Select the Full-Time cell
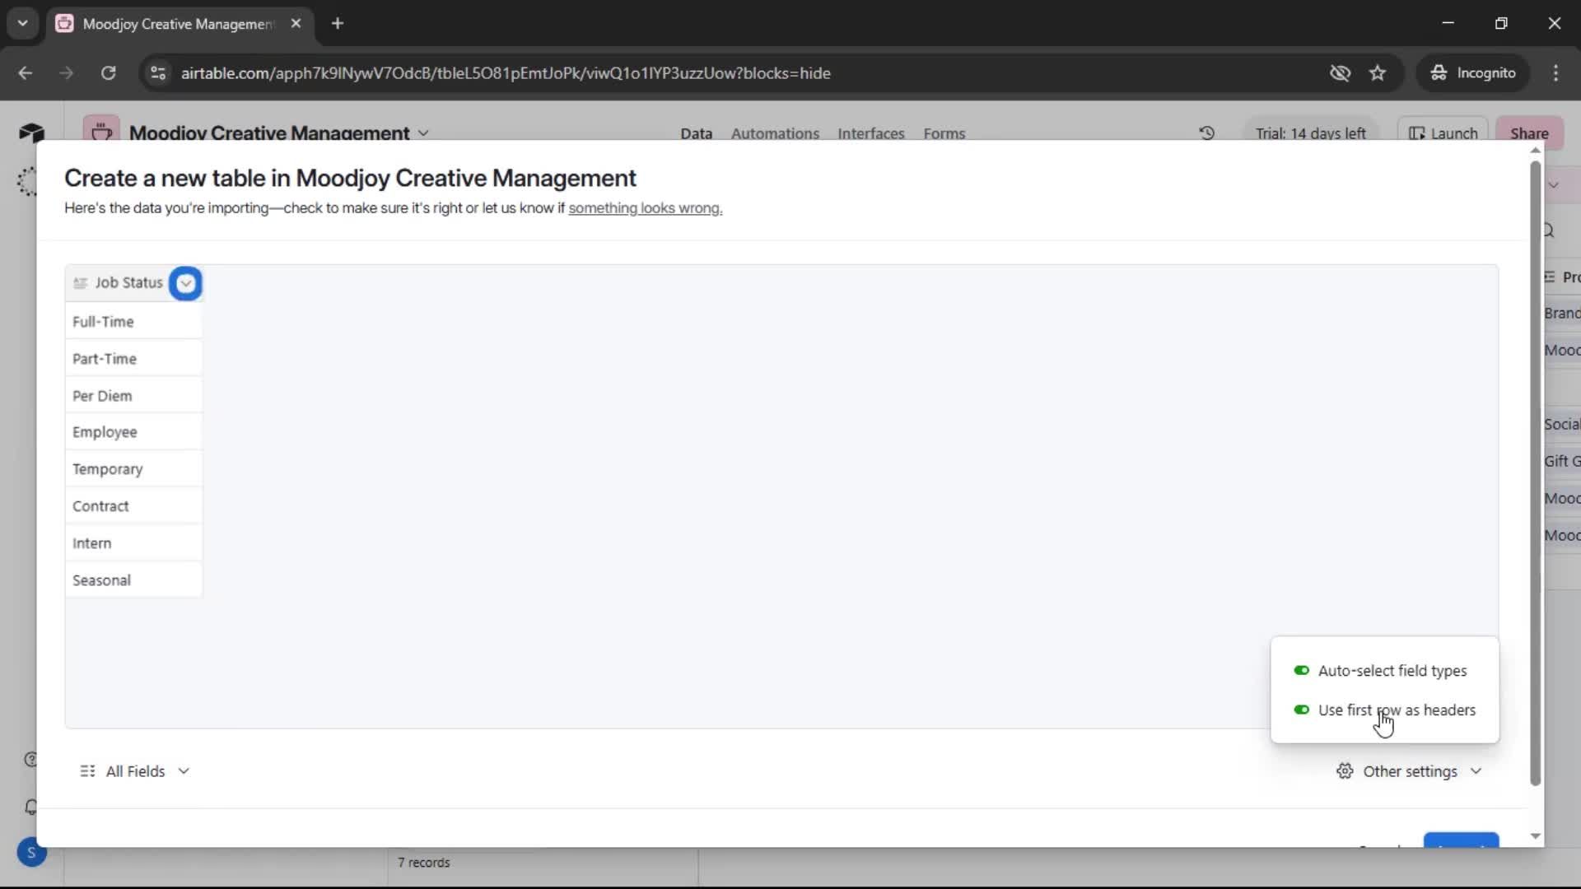This screenshot has height=889, width=1581. click(x=133, y=322)
